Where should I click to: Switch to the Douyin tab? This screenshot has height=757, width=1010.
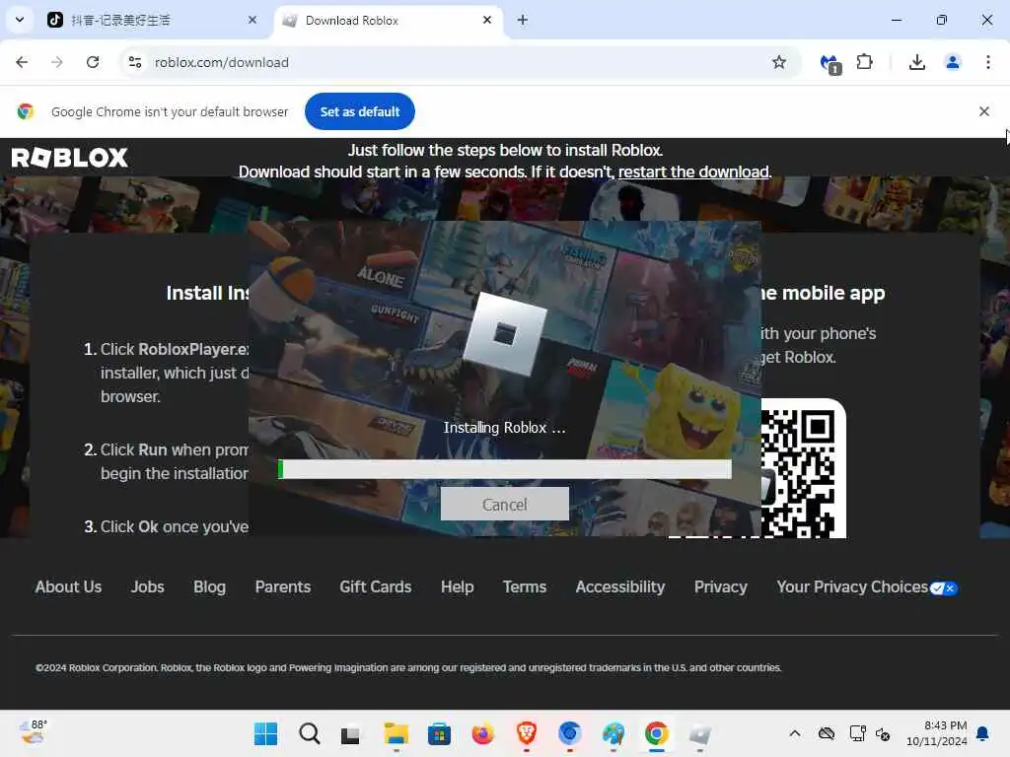[153, 21]
